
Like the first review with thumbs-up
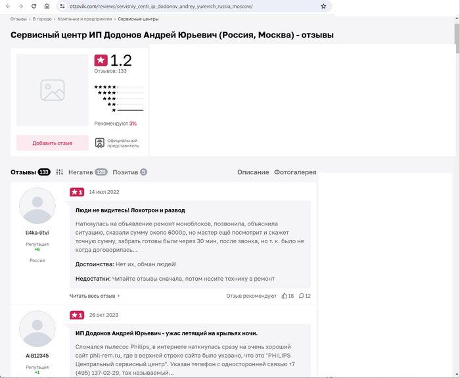(x=285, y=296)
